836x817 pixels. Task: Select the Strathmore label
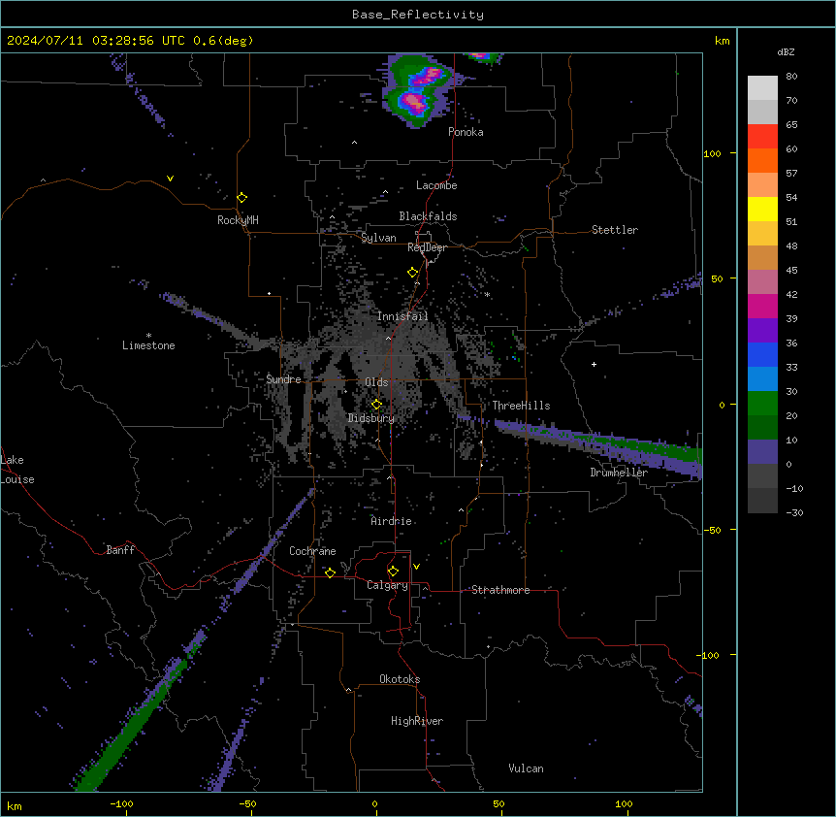click(x=500, y=590)
